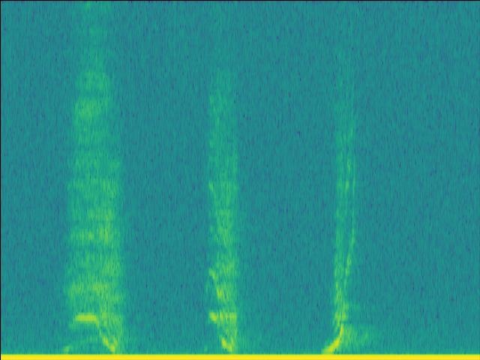Image resolution: width=480 pixels, height=360 pixels.
Task: Click the top of the middle burst
Action: (x=220, y=79)
